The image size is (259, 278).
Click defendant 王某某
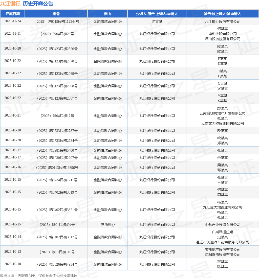click(x=223, y=182)
